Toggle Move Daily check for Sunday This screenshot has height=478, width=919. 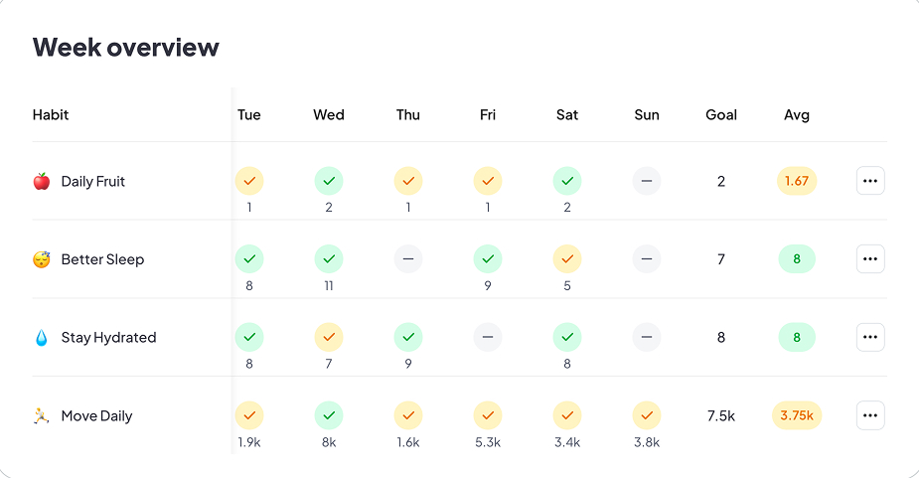pos(647,415)
